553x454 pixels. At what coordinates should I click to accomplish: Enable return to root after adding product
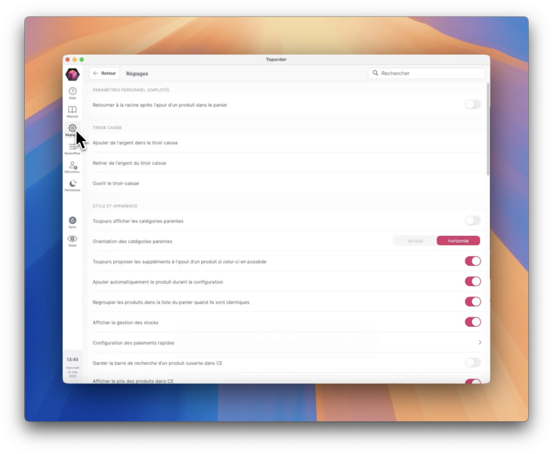click(x=473, y=105)
